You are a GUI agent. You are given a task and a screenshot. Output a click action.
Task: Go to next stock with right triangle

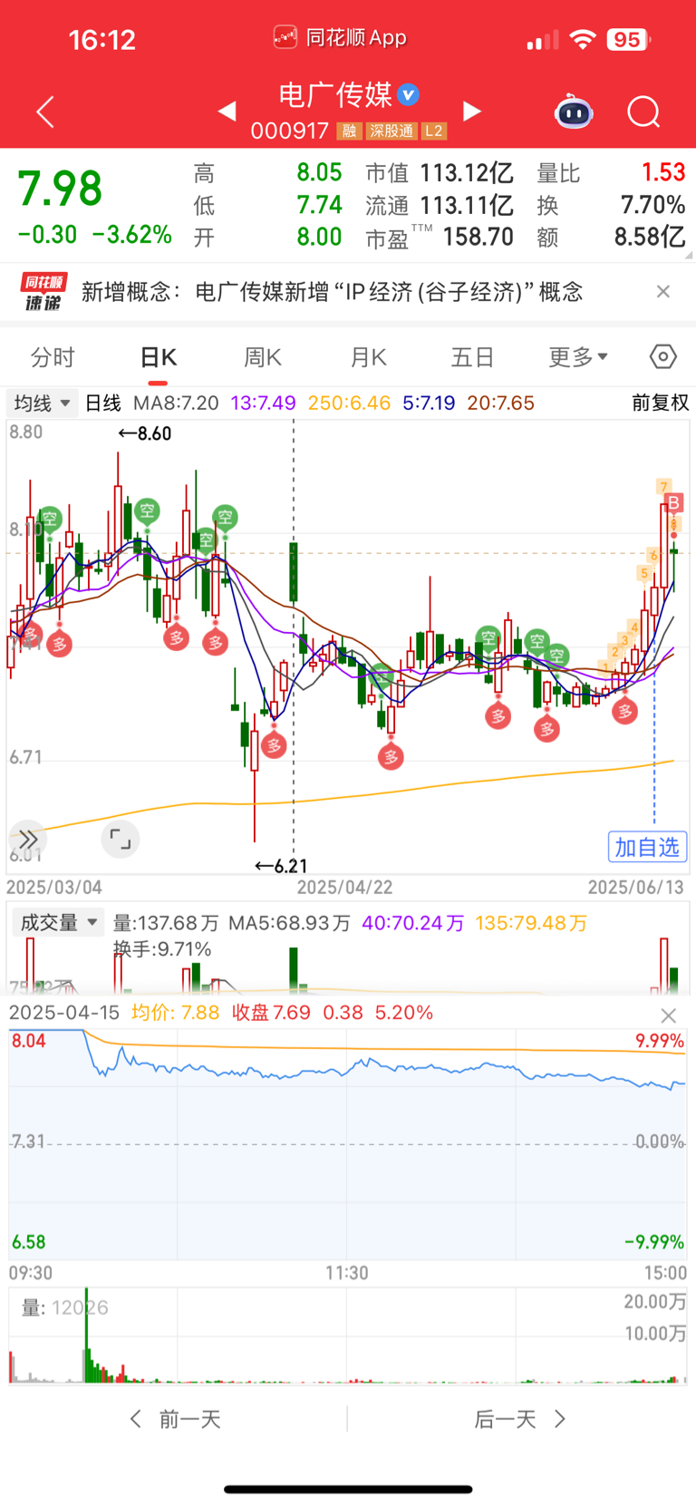pos(471,112)
